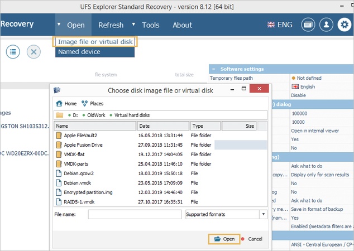Select Debian.qcow2 file icon

pos(59,173)
